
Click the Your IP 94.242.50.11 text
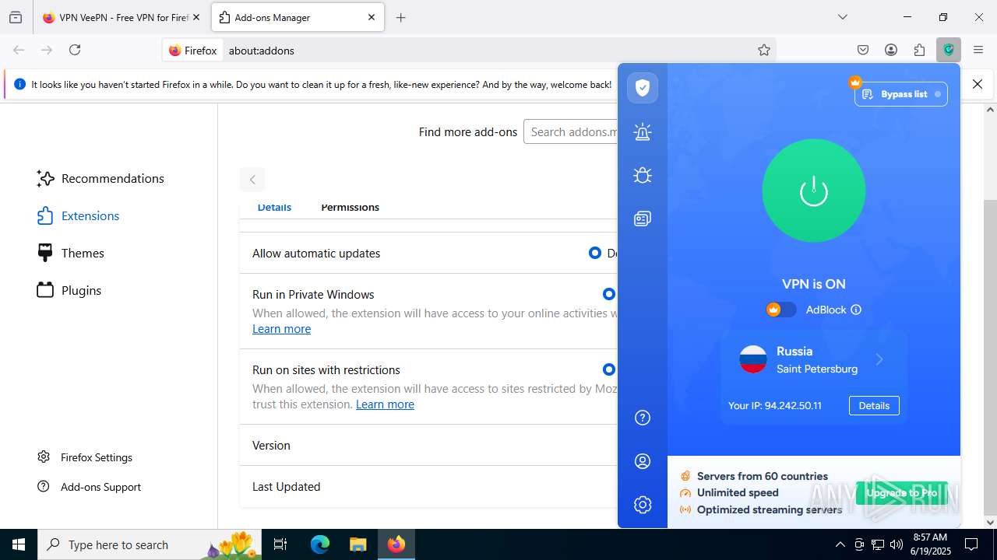(775, 405)
